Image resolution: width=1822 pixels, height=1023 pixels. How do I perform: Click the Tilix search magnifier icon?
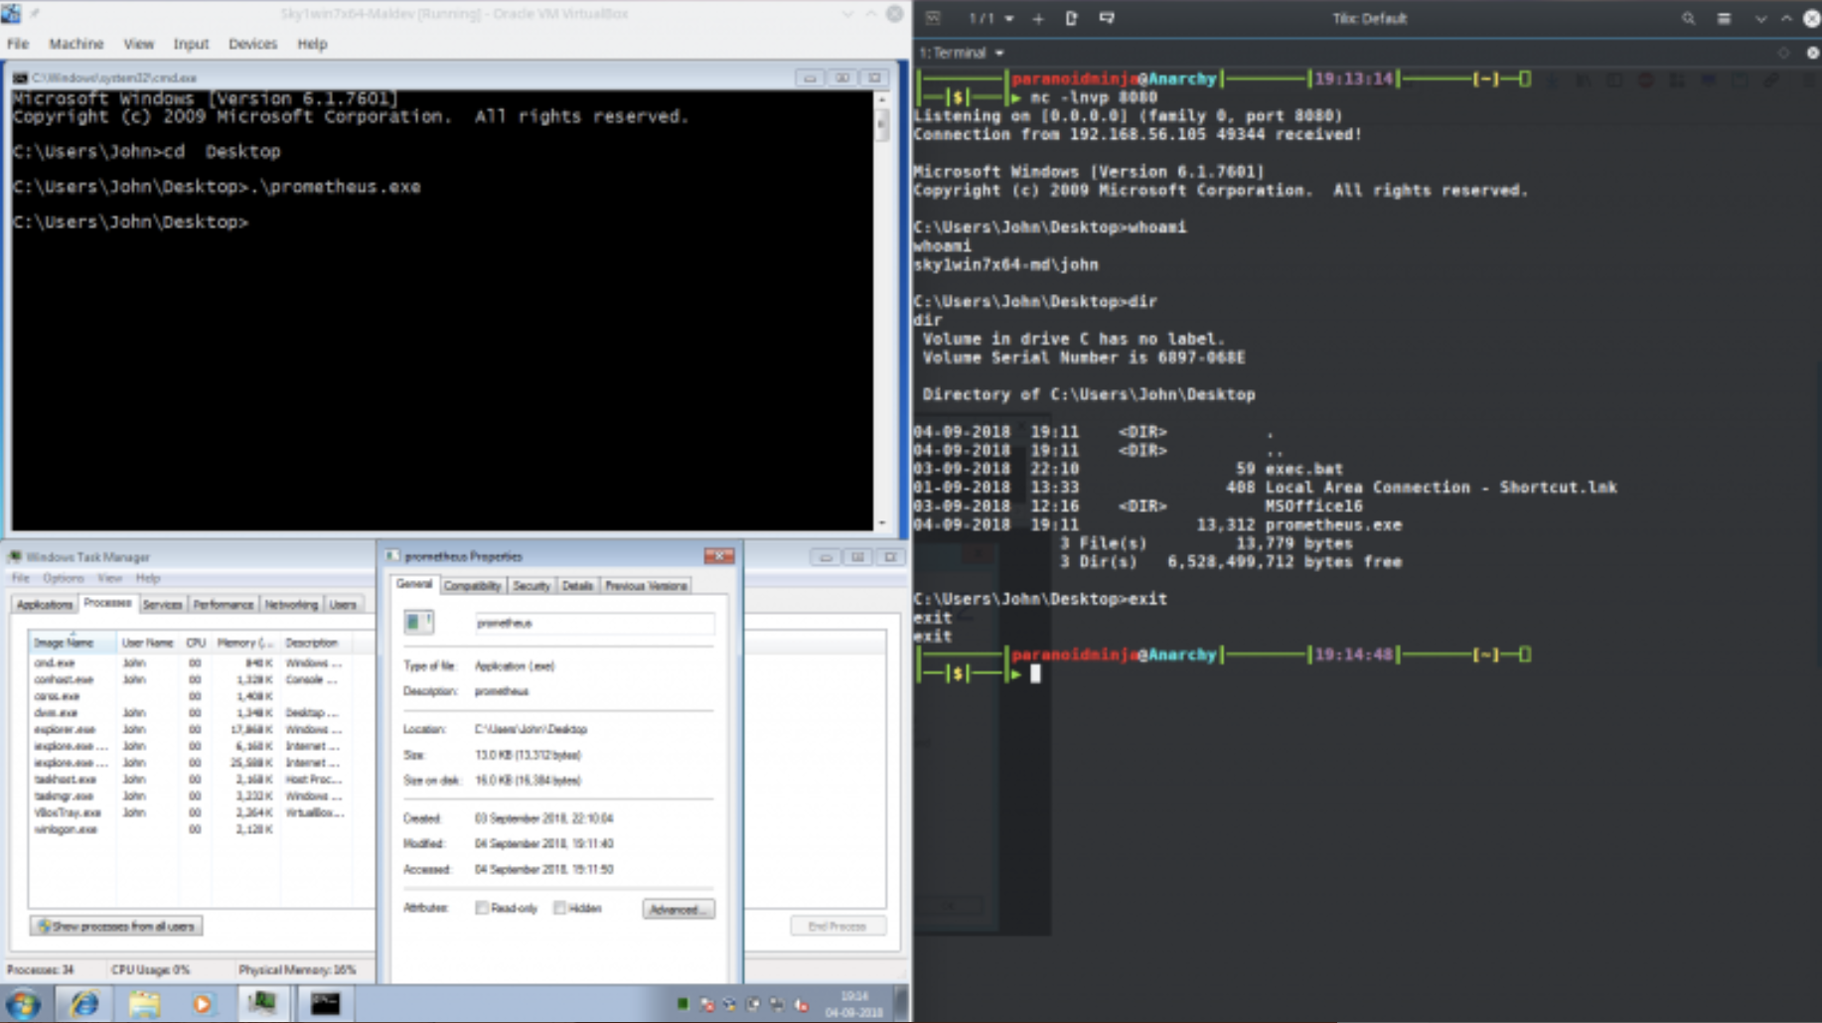coord(1688,18)
